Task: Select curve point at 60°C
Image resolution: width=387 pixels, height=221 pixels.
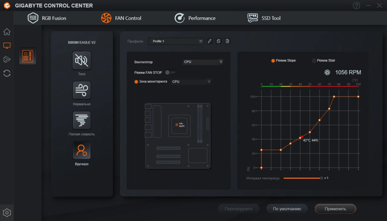Action: tap(320, 120)
